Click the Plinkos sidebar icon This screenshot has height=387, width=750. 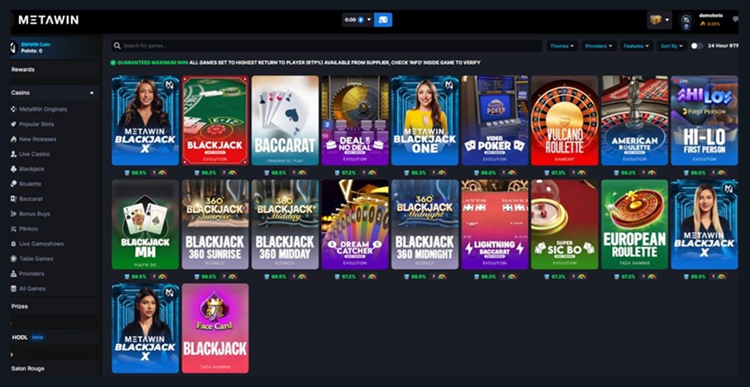[x=14, y=229]
